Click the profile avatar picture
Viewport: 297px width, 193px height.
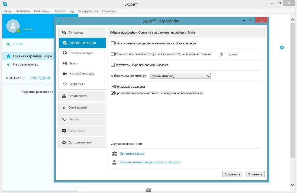pos(13,26)
